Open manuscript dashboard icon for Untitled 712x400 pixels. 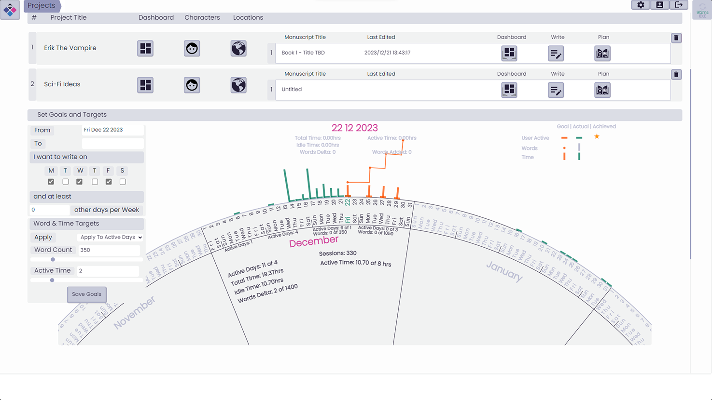(x=509, y=90)
